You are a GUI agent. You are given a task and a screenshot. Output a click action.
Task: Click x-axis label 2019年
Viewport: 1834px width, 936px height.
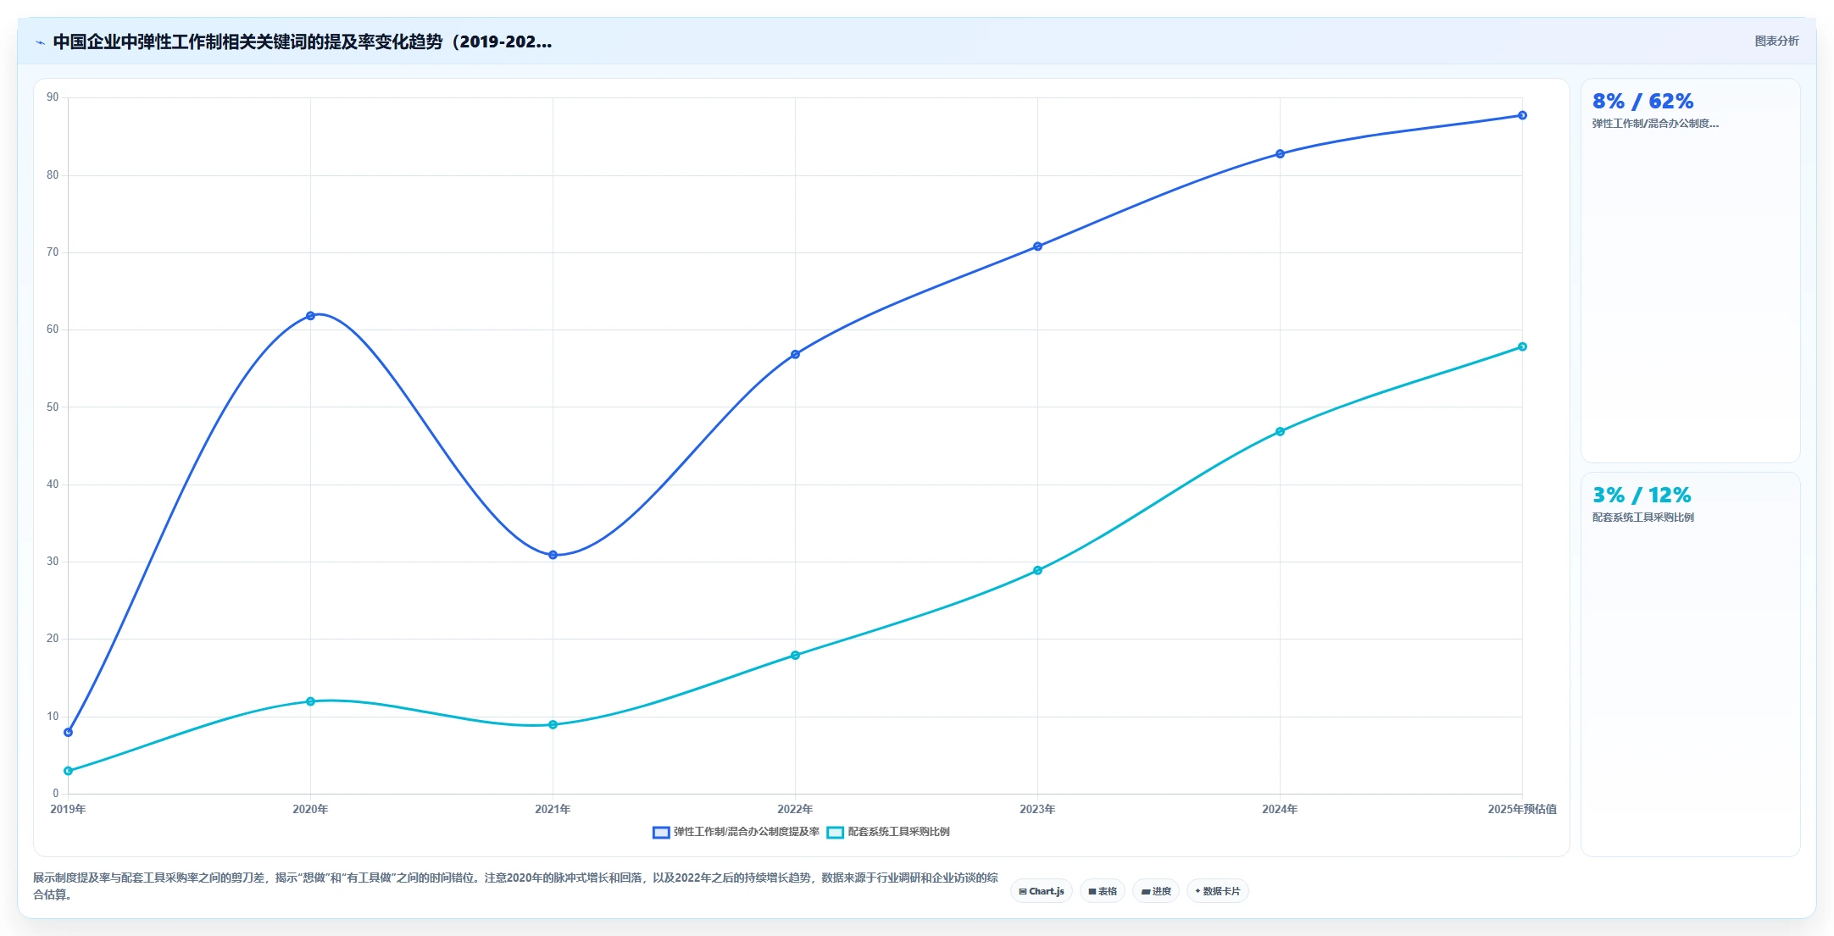(x=68, y=809)
